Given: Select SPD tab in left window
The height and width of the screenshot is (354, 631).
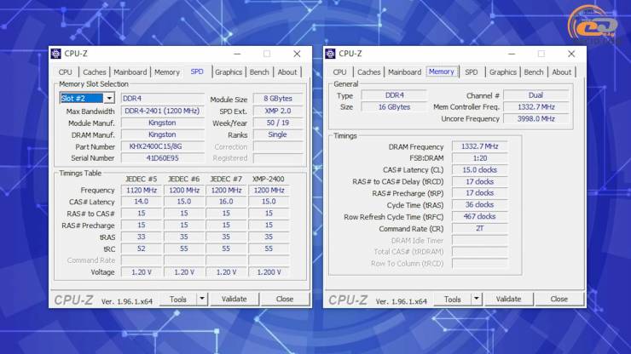Looking at the screenshot, I should point(197,71).
